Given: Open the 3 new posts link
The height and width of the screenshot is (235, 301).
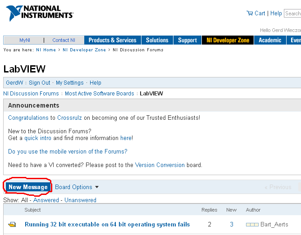Looking at the screenshot, I should tap(232, 224).
